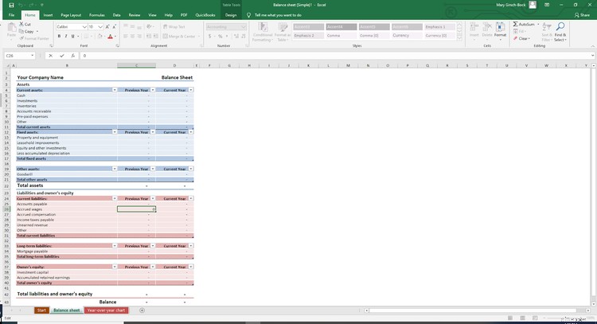Image resolution: width=597 pixels, height=324 pixels.
Task: Click the Cancel X icon in formula bar
Action: click(50, 56)
